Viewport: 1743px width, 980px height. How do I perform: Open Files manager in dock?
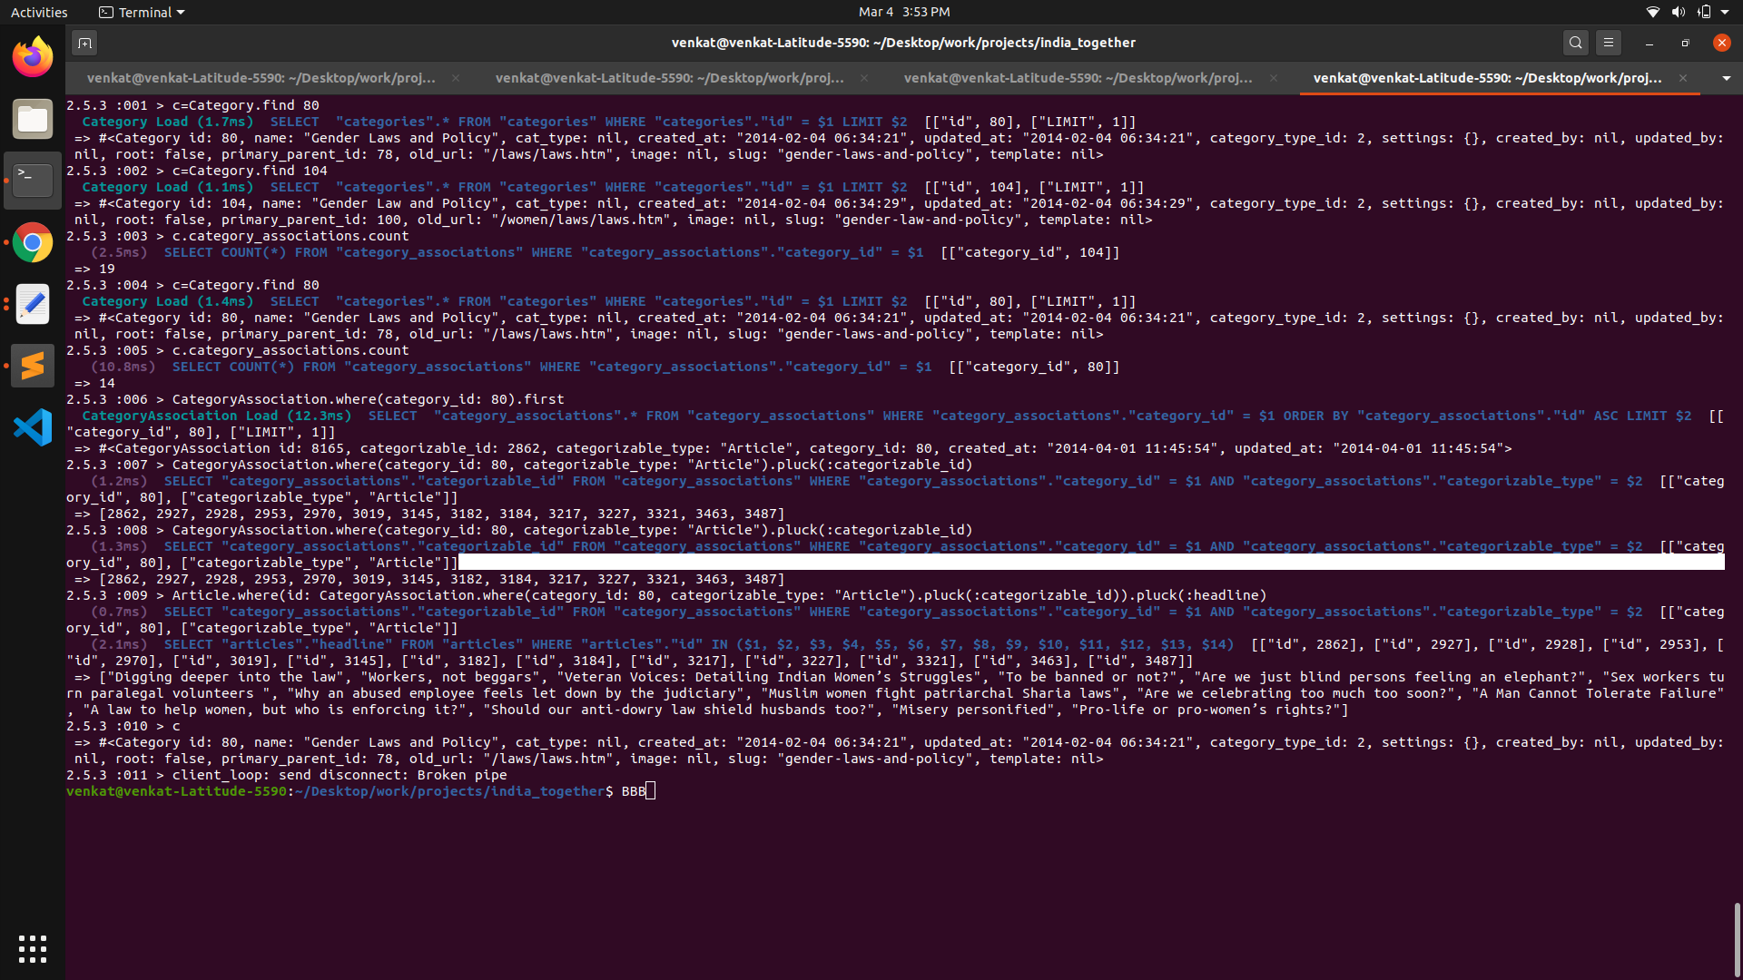[x=33, y=119]
